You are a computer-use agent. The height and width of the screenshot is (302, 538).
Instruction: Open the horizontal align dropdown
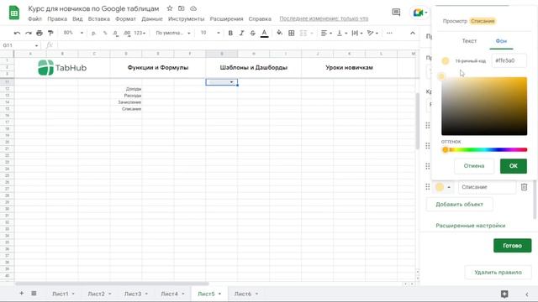coord(326,33)
